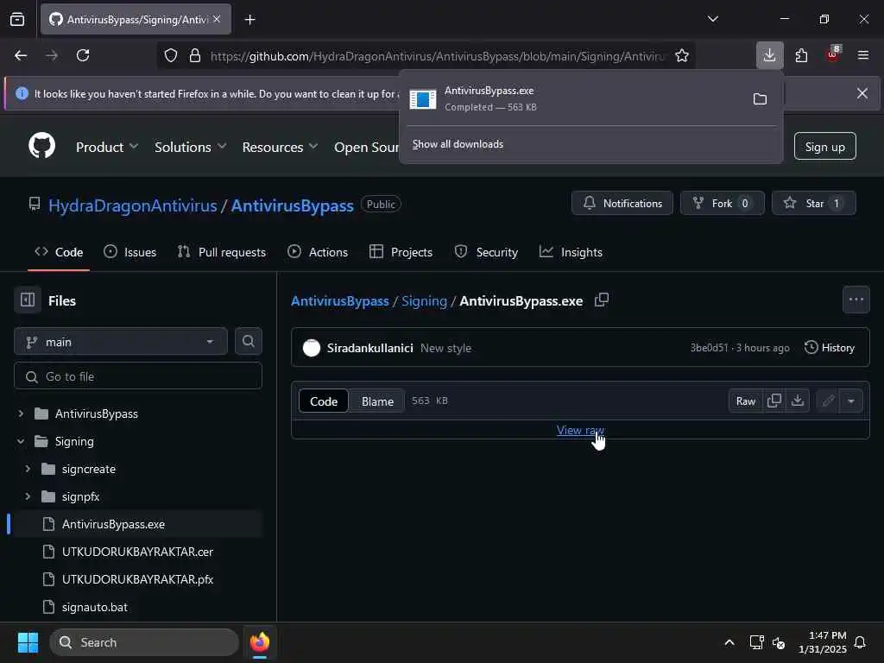884x663 pixels.
Task: Expand the signpfx folder
Action: coord(28,496)
